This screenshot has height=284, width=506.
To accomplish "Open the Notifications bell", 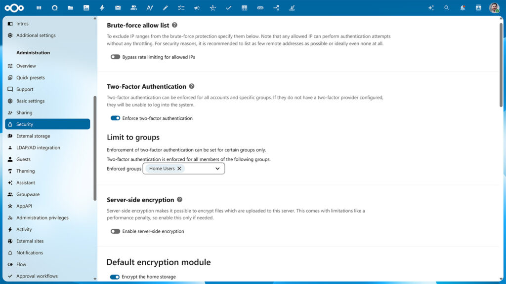I will (462, 7).
